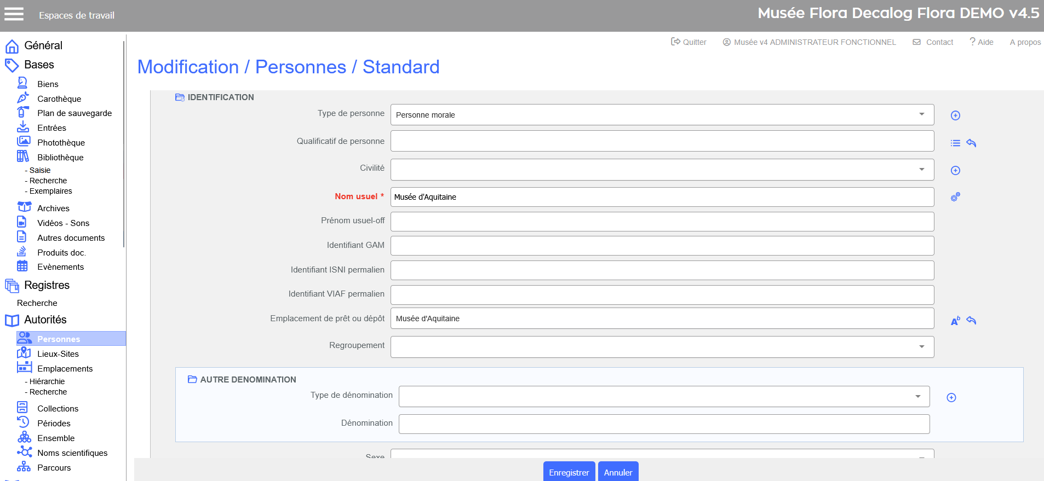The width and height of the screenshot is (1044, 481).
Task: Open the list icon beside Qualificatif de personne
Action: tap(955, 143)
